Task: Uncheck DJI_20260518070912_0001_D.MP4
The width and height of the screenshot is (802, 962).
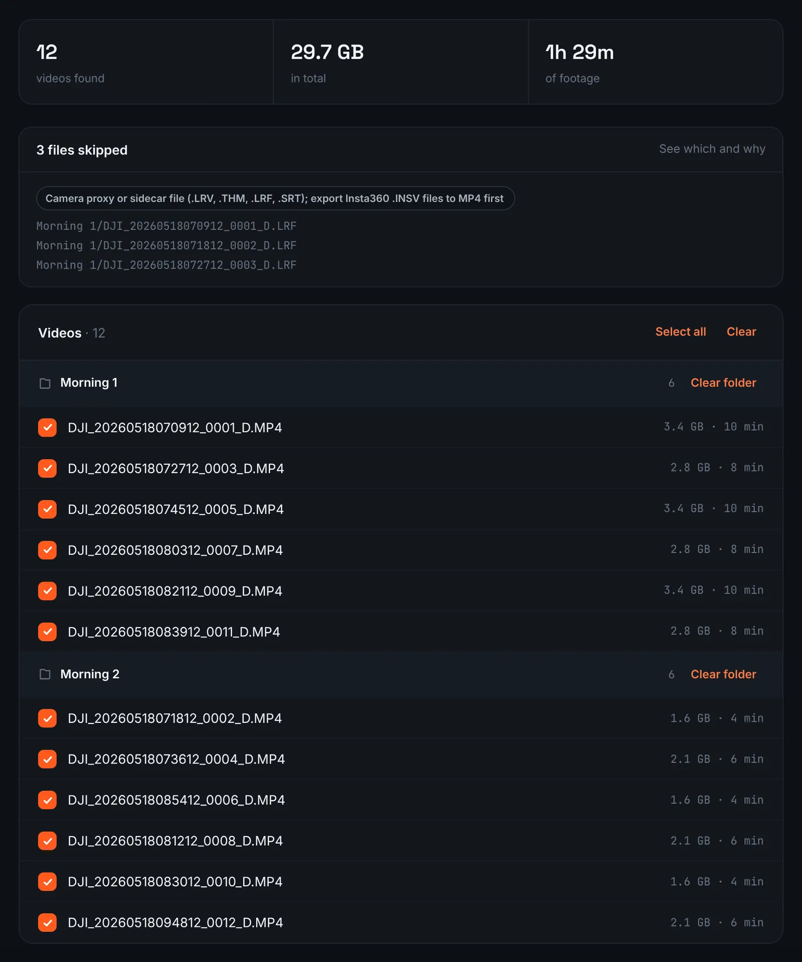Action: click(x=47, y=428)
